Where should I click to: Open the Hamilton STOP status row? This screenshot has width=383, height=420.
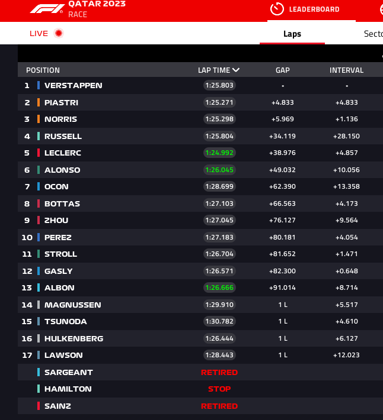point(200,389)
